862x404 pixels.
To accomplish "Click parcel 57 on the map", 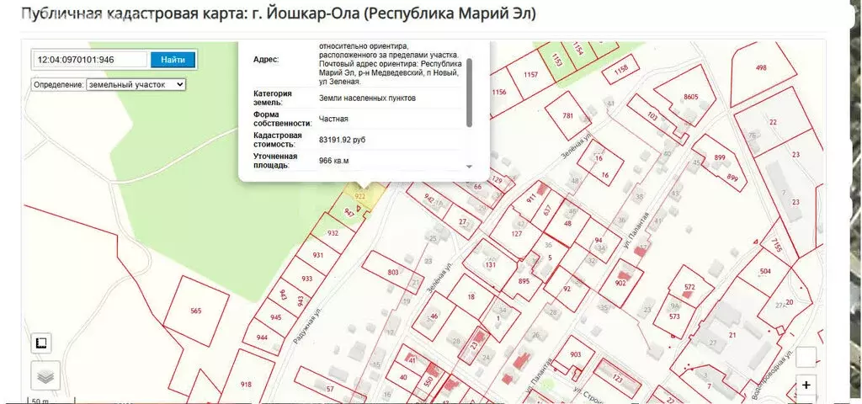I will click(330, 389).
